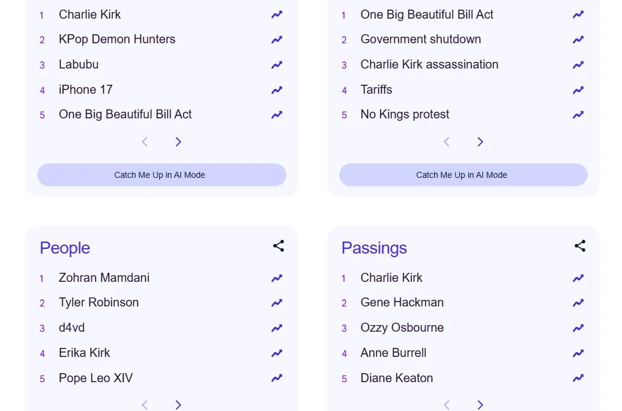Open the Ozzy Osbourne search result
Screen dimensions: 622x411
pos(402,328)
